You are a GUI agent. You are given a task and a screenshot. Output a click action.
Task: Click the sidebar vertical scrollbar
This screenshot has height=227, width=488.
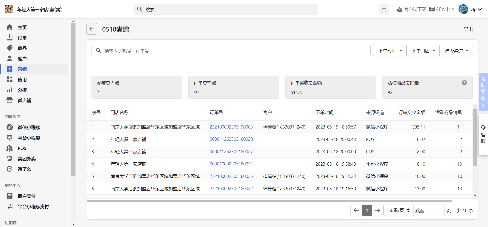coord(73,99)
